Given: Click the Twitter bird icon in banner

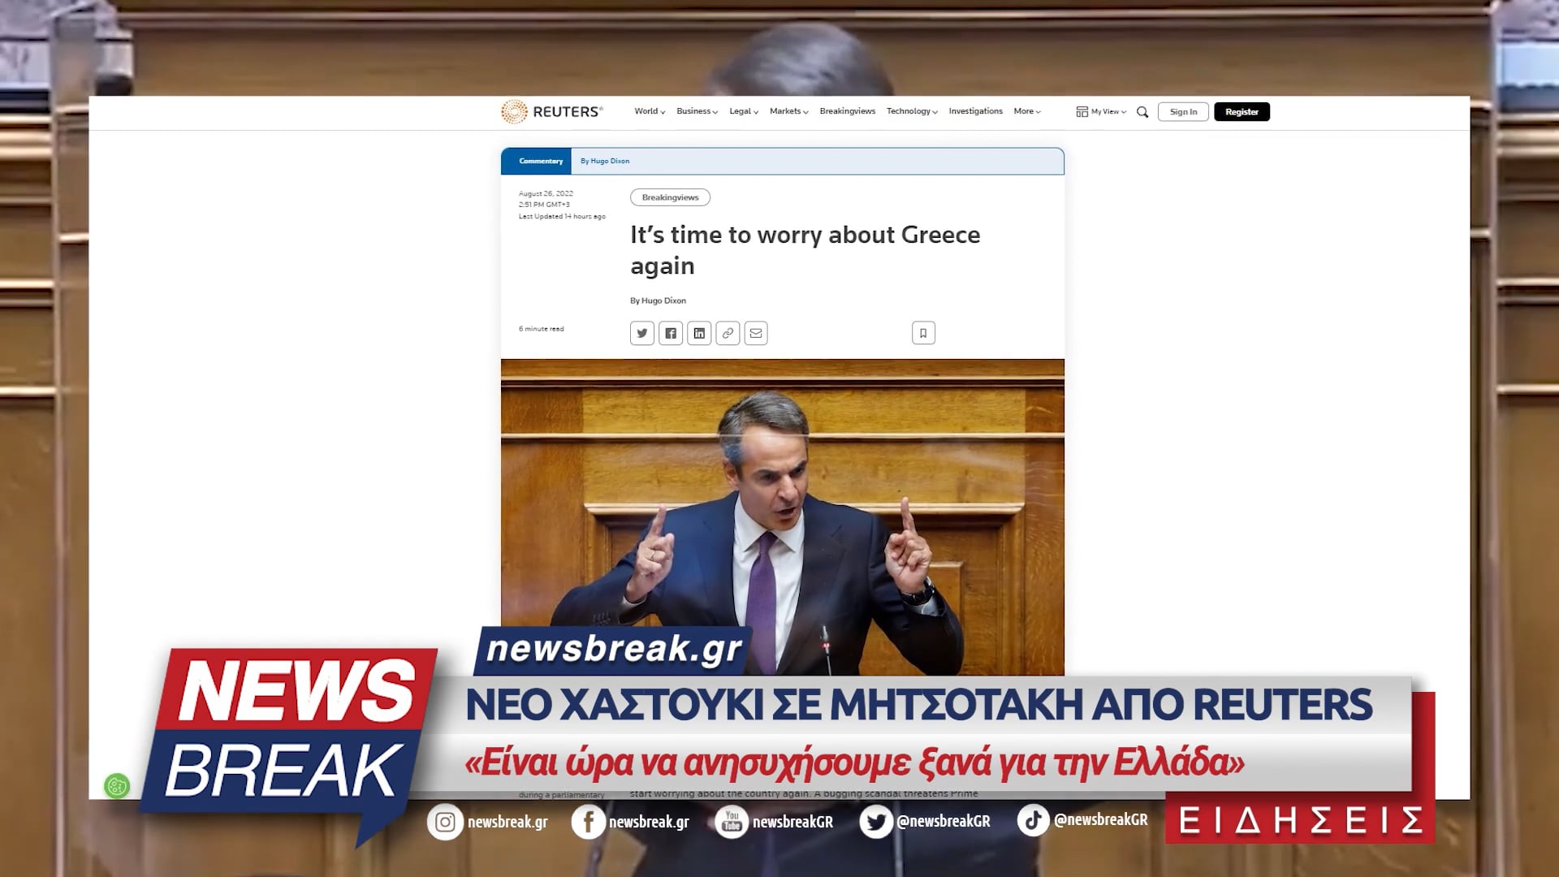Looking at the screenshot, I should click(876, 822).
